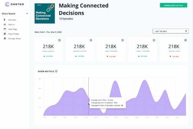Click the Metrics chart icon

click(x=5, y=24)
